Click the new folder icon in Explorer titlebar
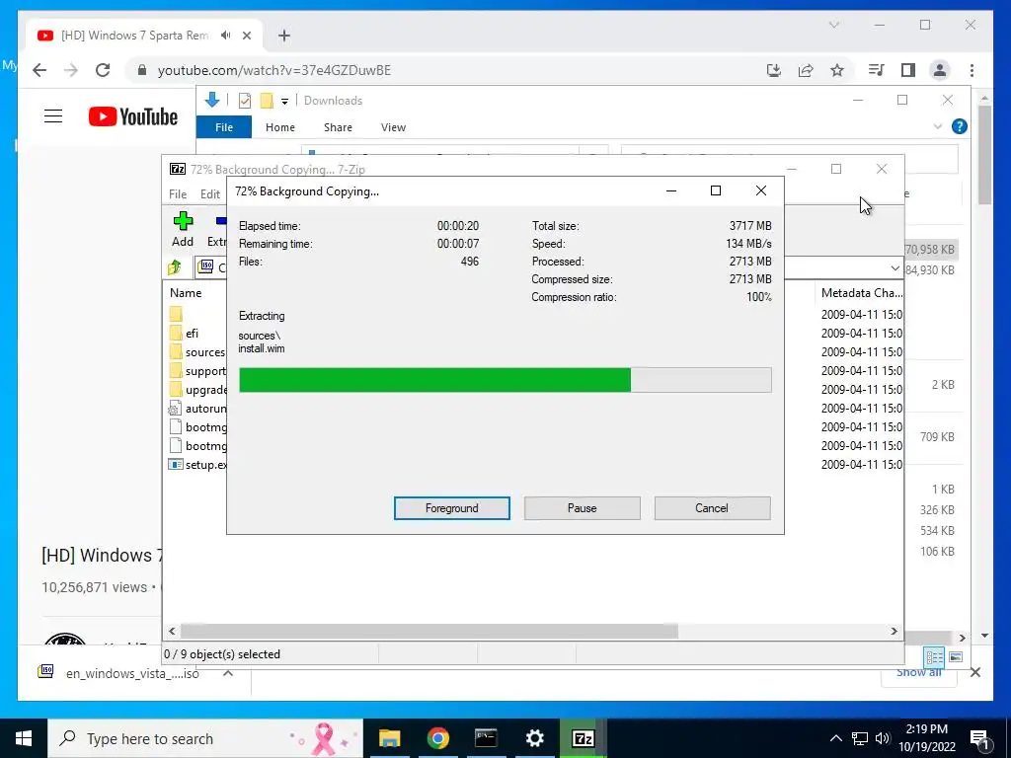The height and width of the screenshot is (758, 1011). pyautogui.click(x=267, y=101)
